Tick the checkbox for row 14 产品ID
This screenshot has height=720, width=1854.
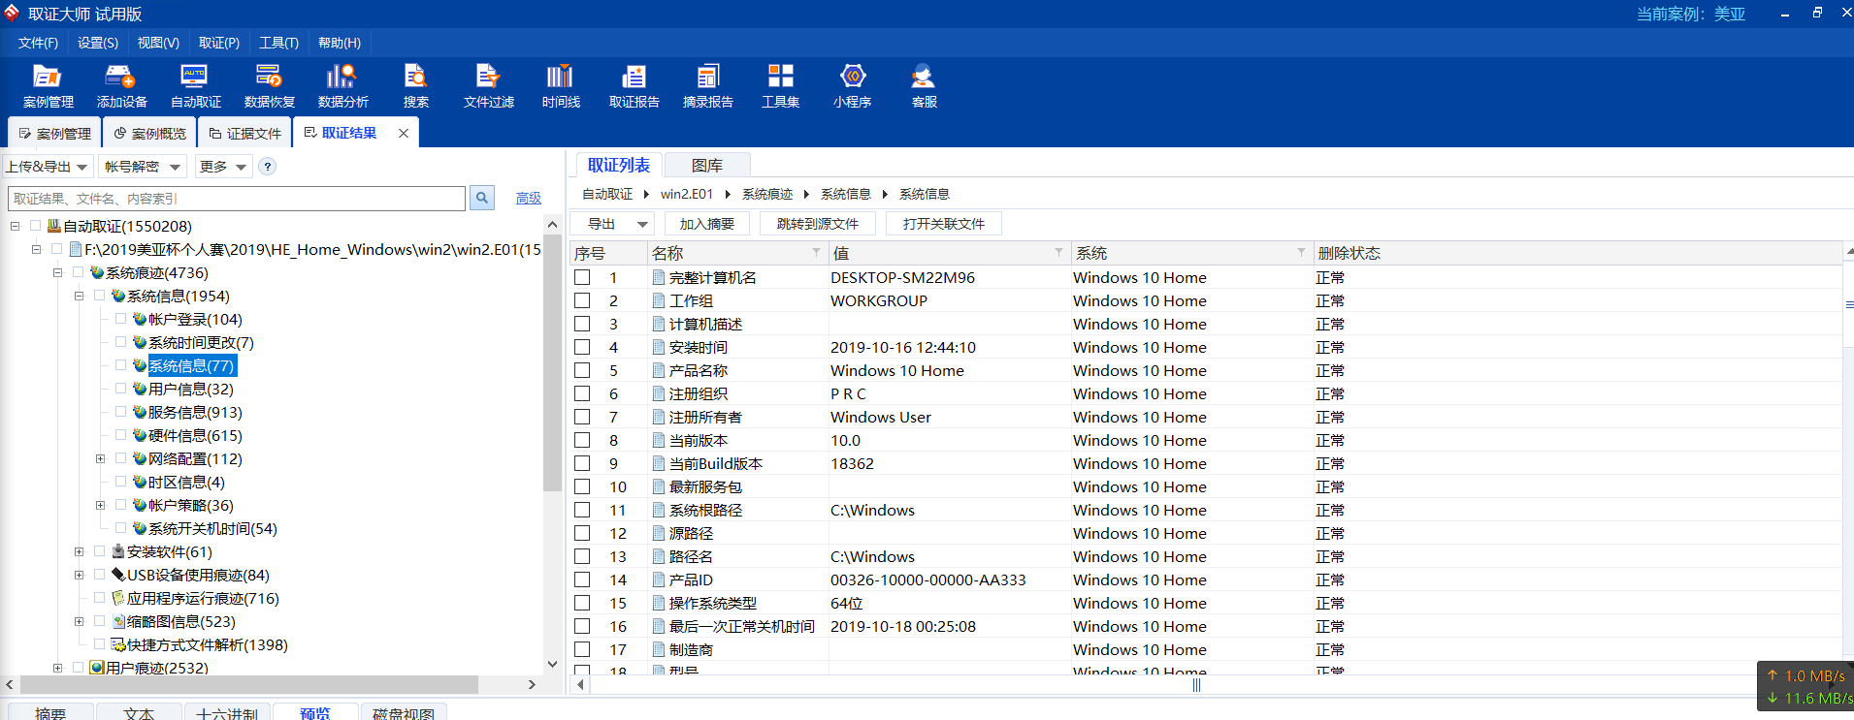click(x=582, y=579)
